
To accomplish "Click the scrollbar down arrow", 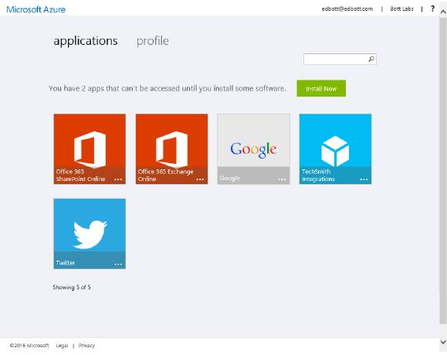I will (443, 342).
